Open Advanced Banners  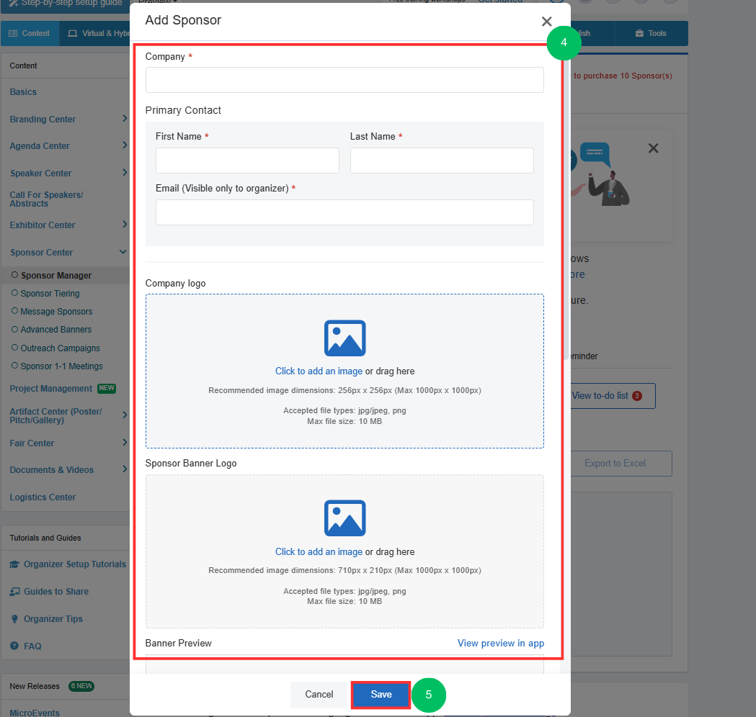point(56,330)
